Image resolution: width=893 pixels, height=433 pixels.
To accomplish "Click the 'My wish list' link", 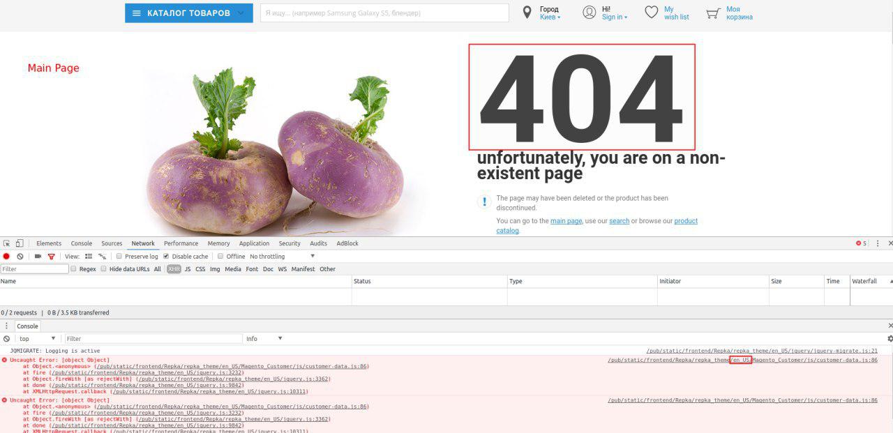I will point(676,13).
